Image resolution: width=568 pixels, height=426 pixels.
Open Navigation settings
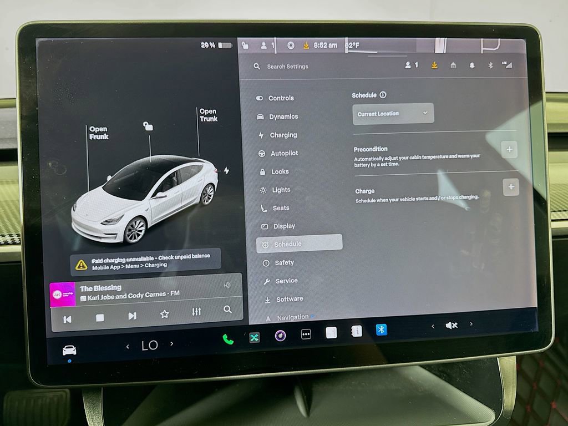[289, 318]
